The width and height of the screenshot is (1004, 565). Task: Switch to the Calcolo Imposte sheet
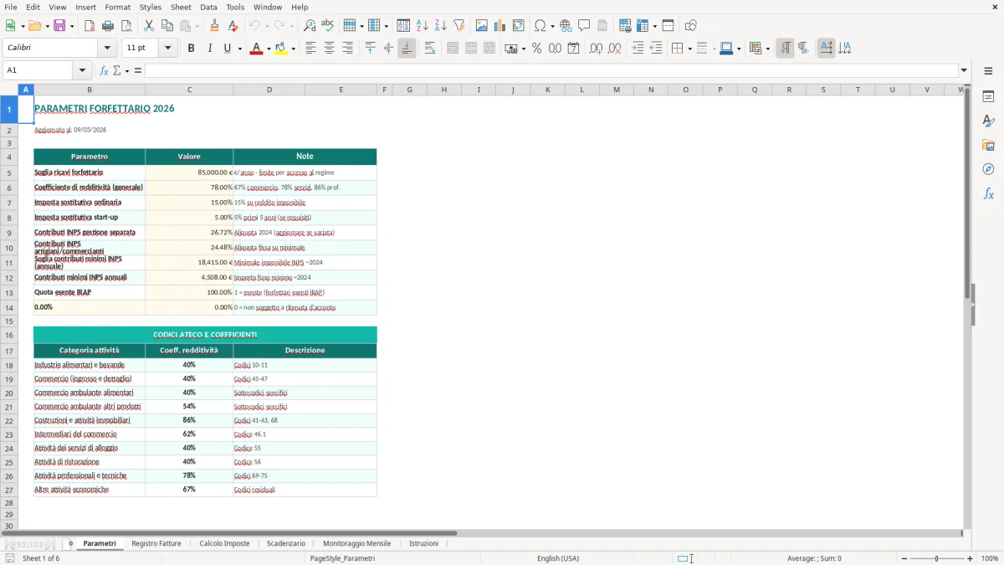click(224, 543)
